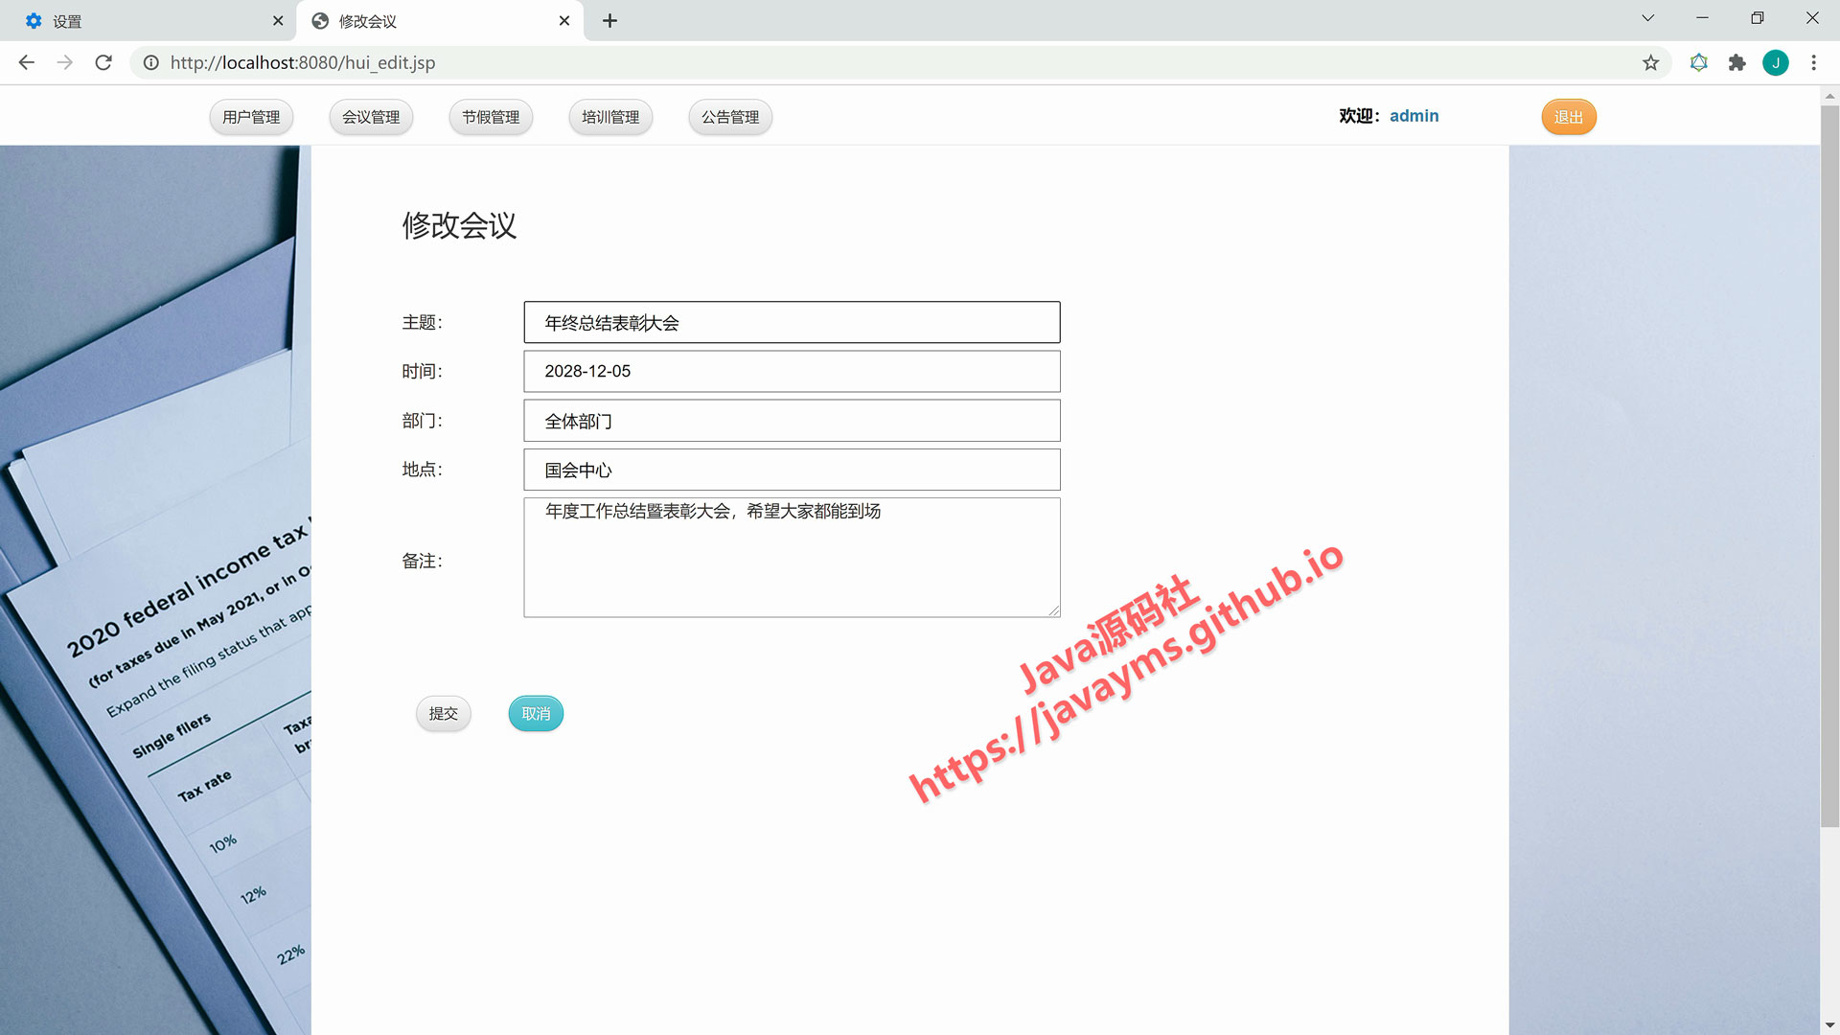Click the page vertical scrollbar
Screen dimensions: 1840x1035
coord(1829,466)
